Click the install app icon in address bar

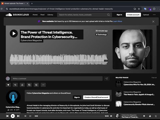[135, 9]
